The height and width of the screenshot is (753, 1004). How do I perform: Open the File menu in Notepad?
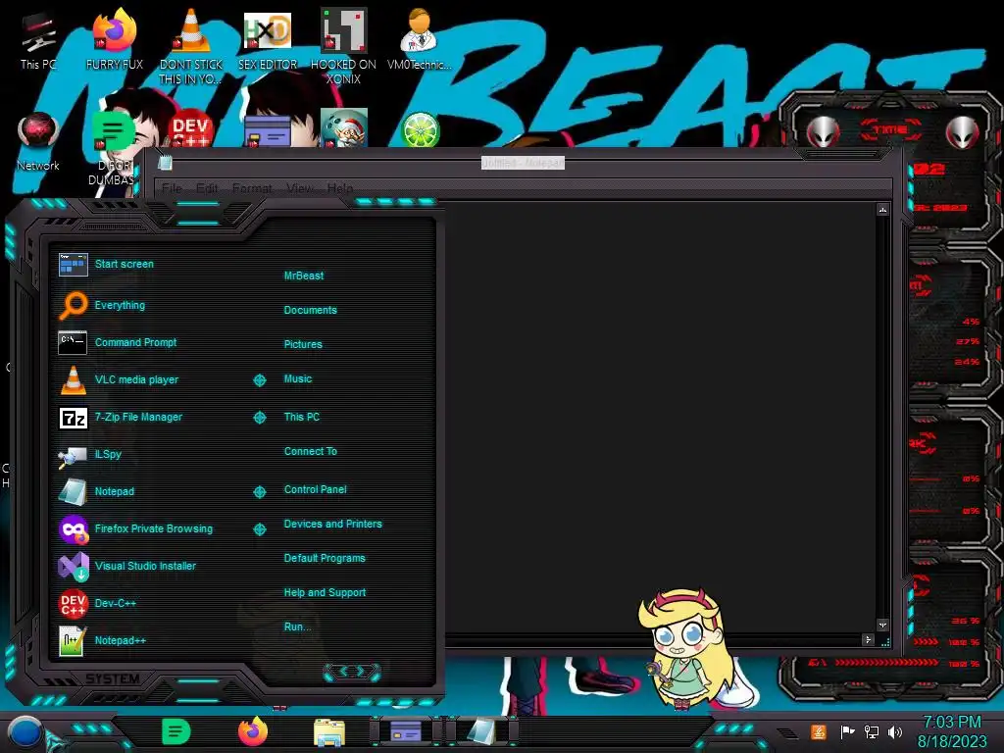172,188
